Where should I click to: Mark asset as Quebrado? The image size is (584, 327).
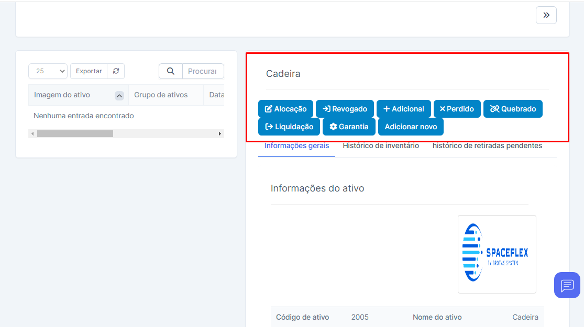point(513,109)
